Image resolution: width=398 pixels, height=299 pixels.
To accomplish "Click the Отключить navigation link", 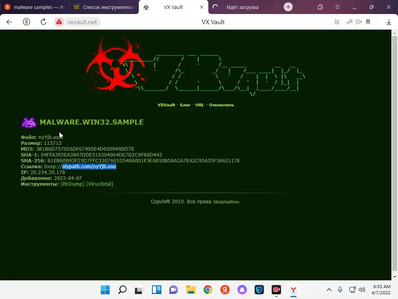I will click(221, 105).
